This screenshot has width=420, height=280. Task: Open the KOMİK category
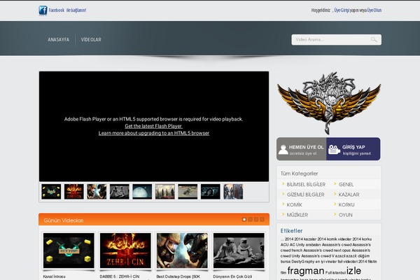pyautogui.click(x=295, y=204)
